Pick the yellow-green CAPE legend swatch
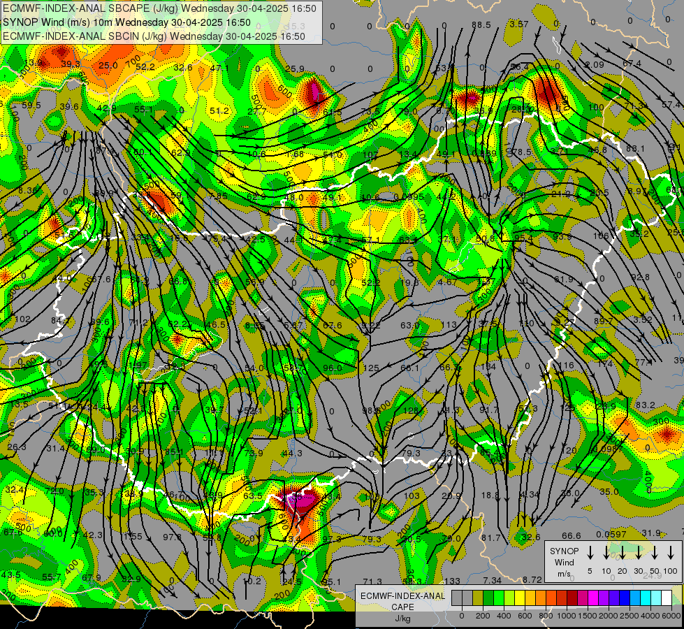Screen dimensions: 684x629 point(509,598)
